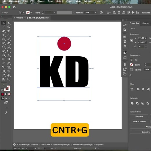Toggle Draw Normal mode
Image resolution: width=151 pixels, height=151 pixels.
point(3,98)
